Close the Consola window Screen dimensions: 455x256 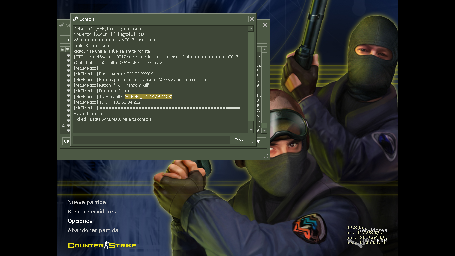tap(252, 19)
